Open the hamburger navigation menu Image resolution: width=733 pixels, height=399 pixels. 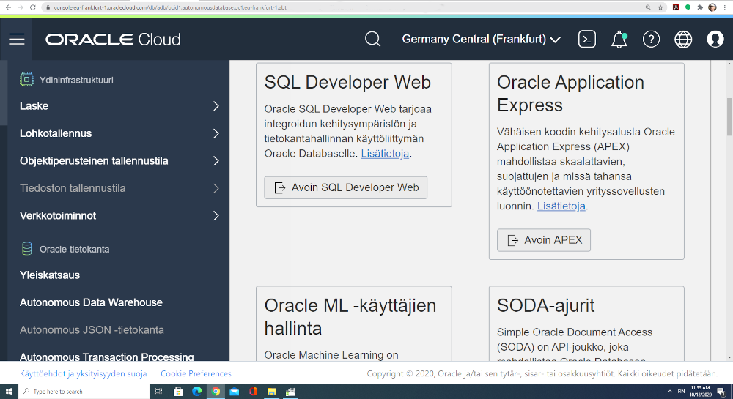pos(17,40)
